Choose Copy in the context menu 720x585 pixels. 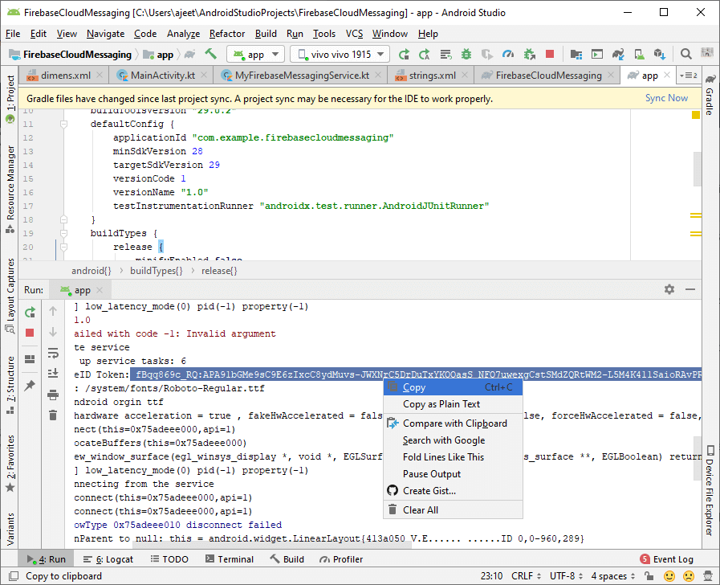point(453,387)
